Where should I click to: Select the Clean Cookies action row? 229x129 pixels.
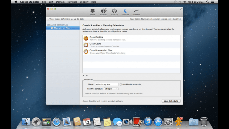point(131,38)
